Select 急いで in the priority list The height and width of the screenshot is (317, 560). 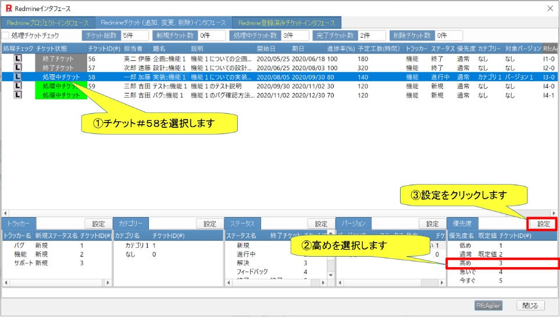[502, 272]
